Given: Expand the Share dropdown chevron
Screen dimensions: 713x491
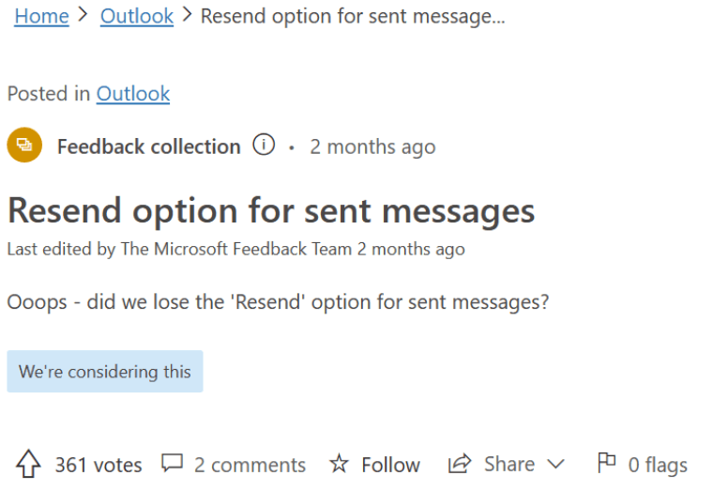Looking at the screenshot, I should coord(555,464).
